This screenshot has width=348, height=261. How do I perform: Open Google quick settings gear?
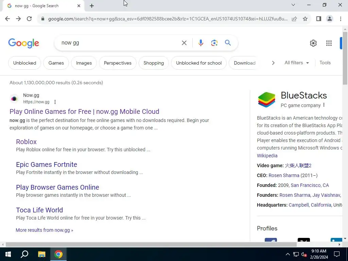click(313, 43)
